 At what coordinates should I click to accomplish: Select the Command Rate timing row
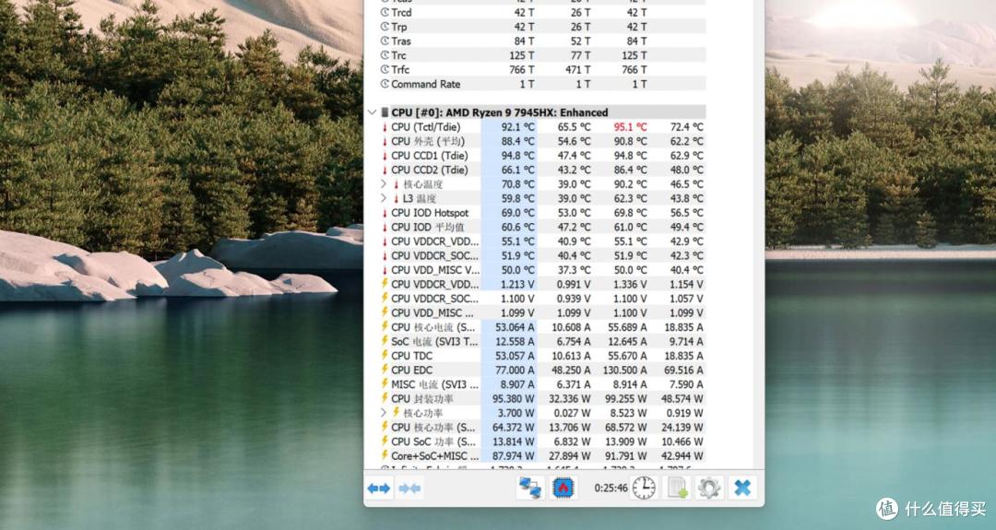(x=542, y=84)
